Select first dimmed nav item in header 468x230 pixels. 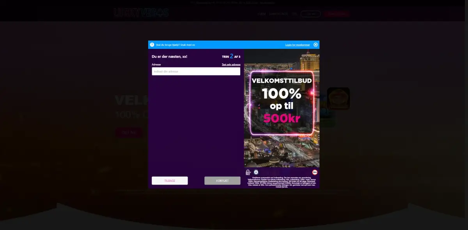click(x=261, y=14)
